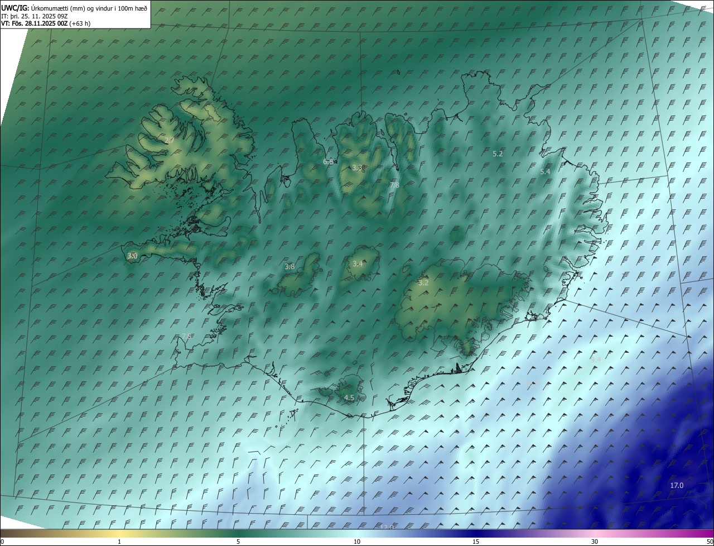Click the 0 tick on the colour scale

tap(2, 542)
